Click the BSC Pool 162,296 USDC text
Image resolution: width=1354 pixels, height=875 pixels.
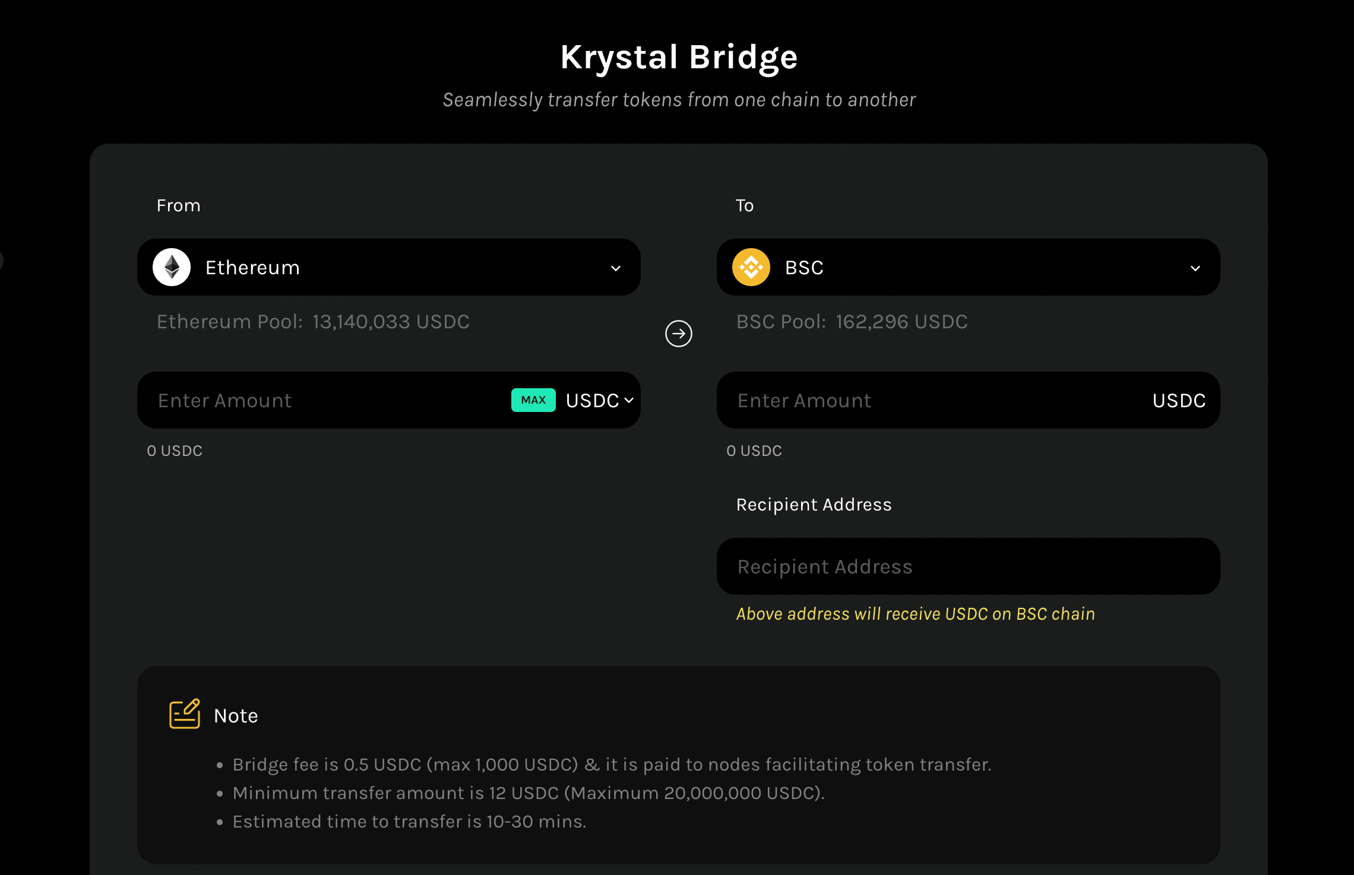pos(852,322)
